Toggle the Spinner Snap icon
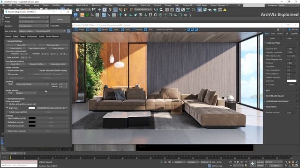Image resolution: width=300 pixels, height=168 pixels. [x=126, y=10]
